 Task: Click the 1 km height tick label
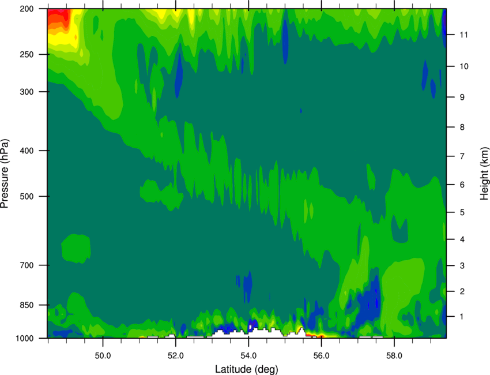462,317
